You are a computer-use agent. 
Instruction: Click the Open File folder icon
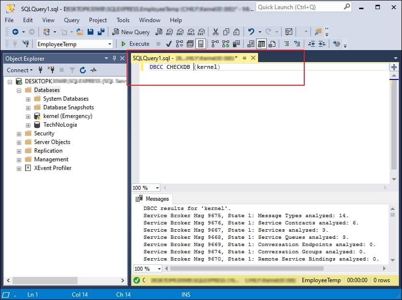click(80, 32)
